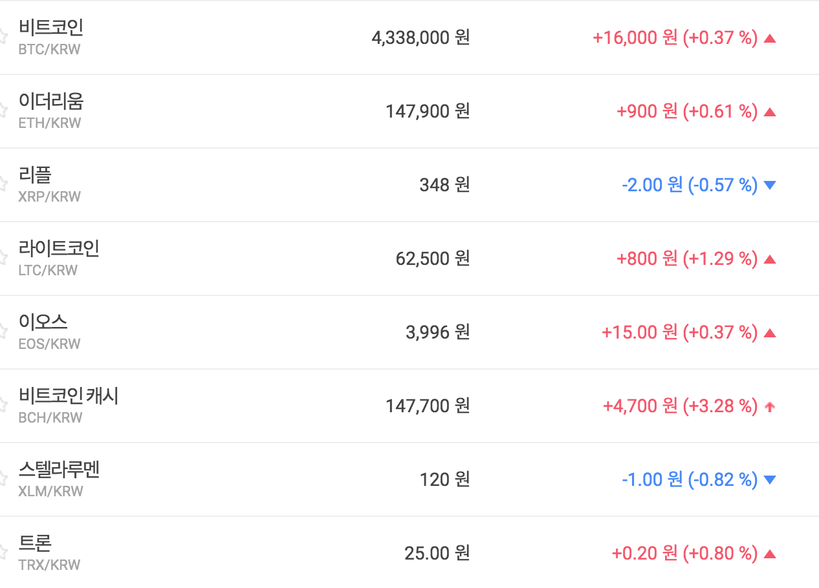This screenshot has width=819, height=588.
Task: Click the blue down arrow in XRP row
Action: pos(769,185)
